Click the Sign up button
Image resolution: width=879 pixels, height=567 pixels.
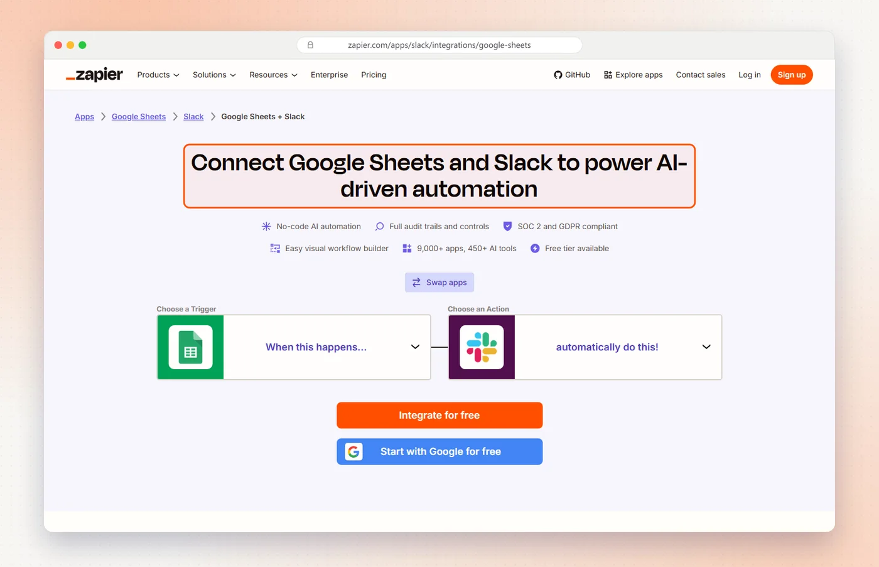[x=792, y=75]
